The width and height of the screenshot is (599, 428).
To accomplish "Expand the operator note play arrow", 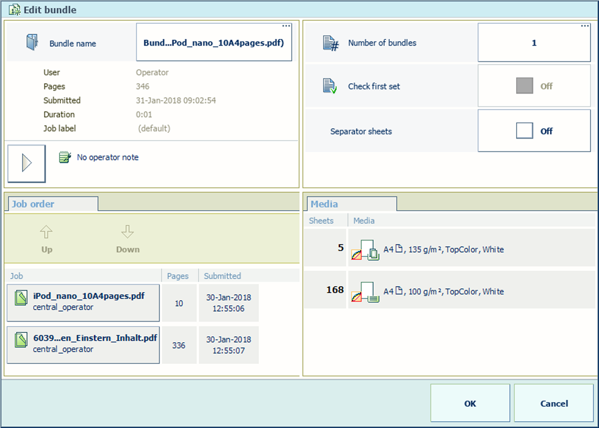I will (x=27, y=163).
